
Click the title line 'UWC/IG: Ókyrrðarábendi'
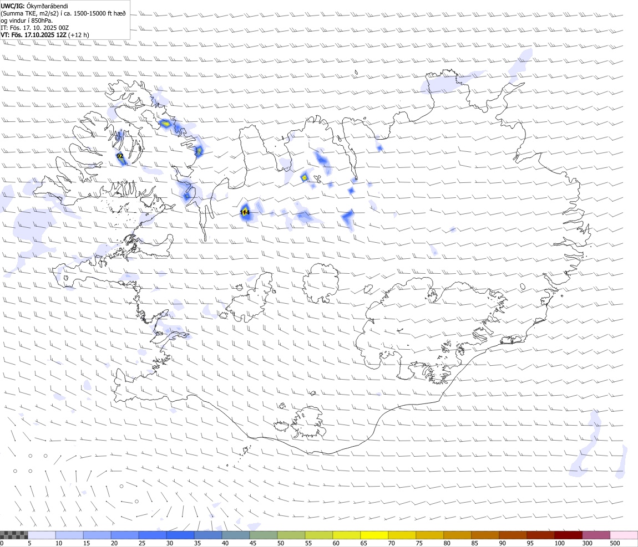click(x=34, y=6)
